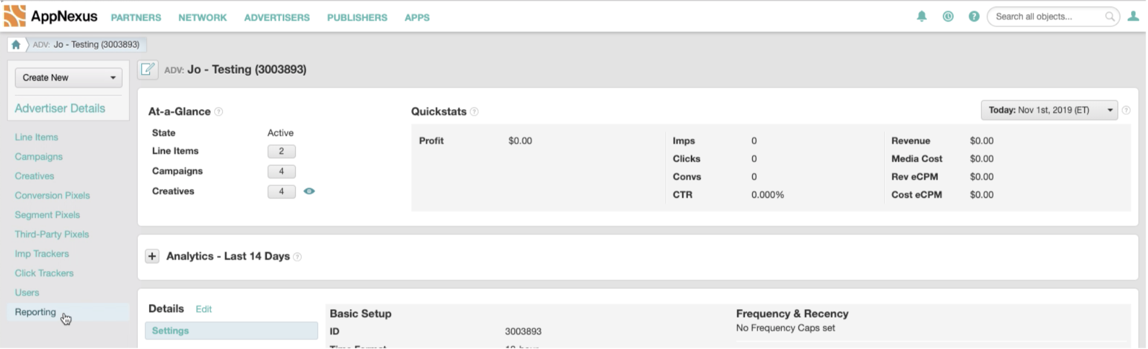Viewport: 1148px width, 349px height.
Task: Go to home via breadcrumb icon
Action: 16,44
